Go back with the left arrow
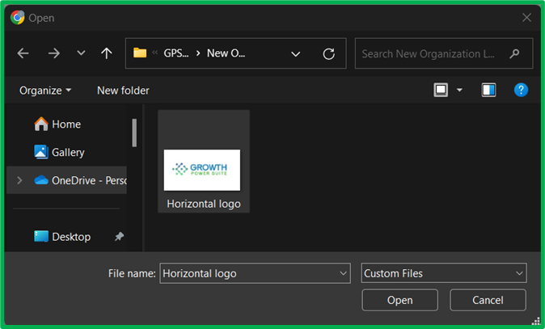 [x=23, y=53]
